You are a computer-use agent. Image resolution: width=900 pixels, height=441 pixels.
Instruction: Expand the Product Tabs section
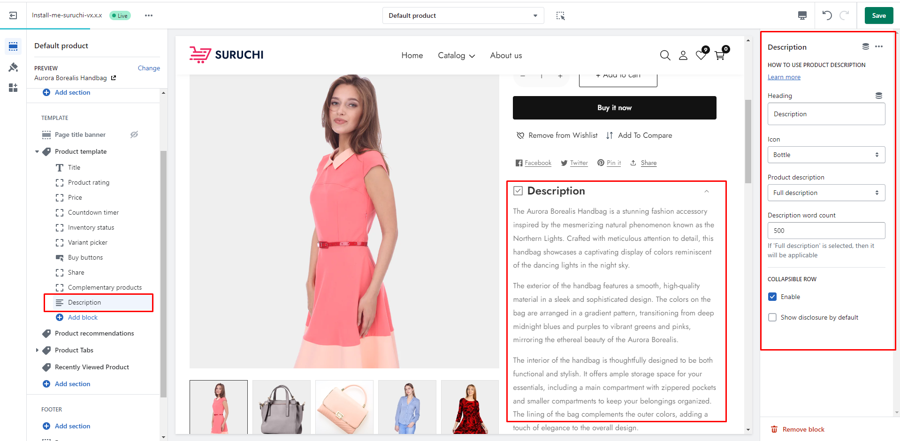tap(37, 350)
